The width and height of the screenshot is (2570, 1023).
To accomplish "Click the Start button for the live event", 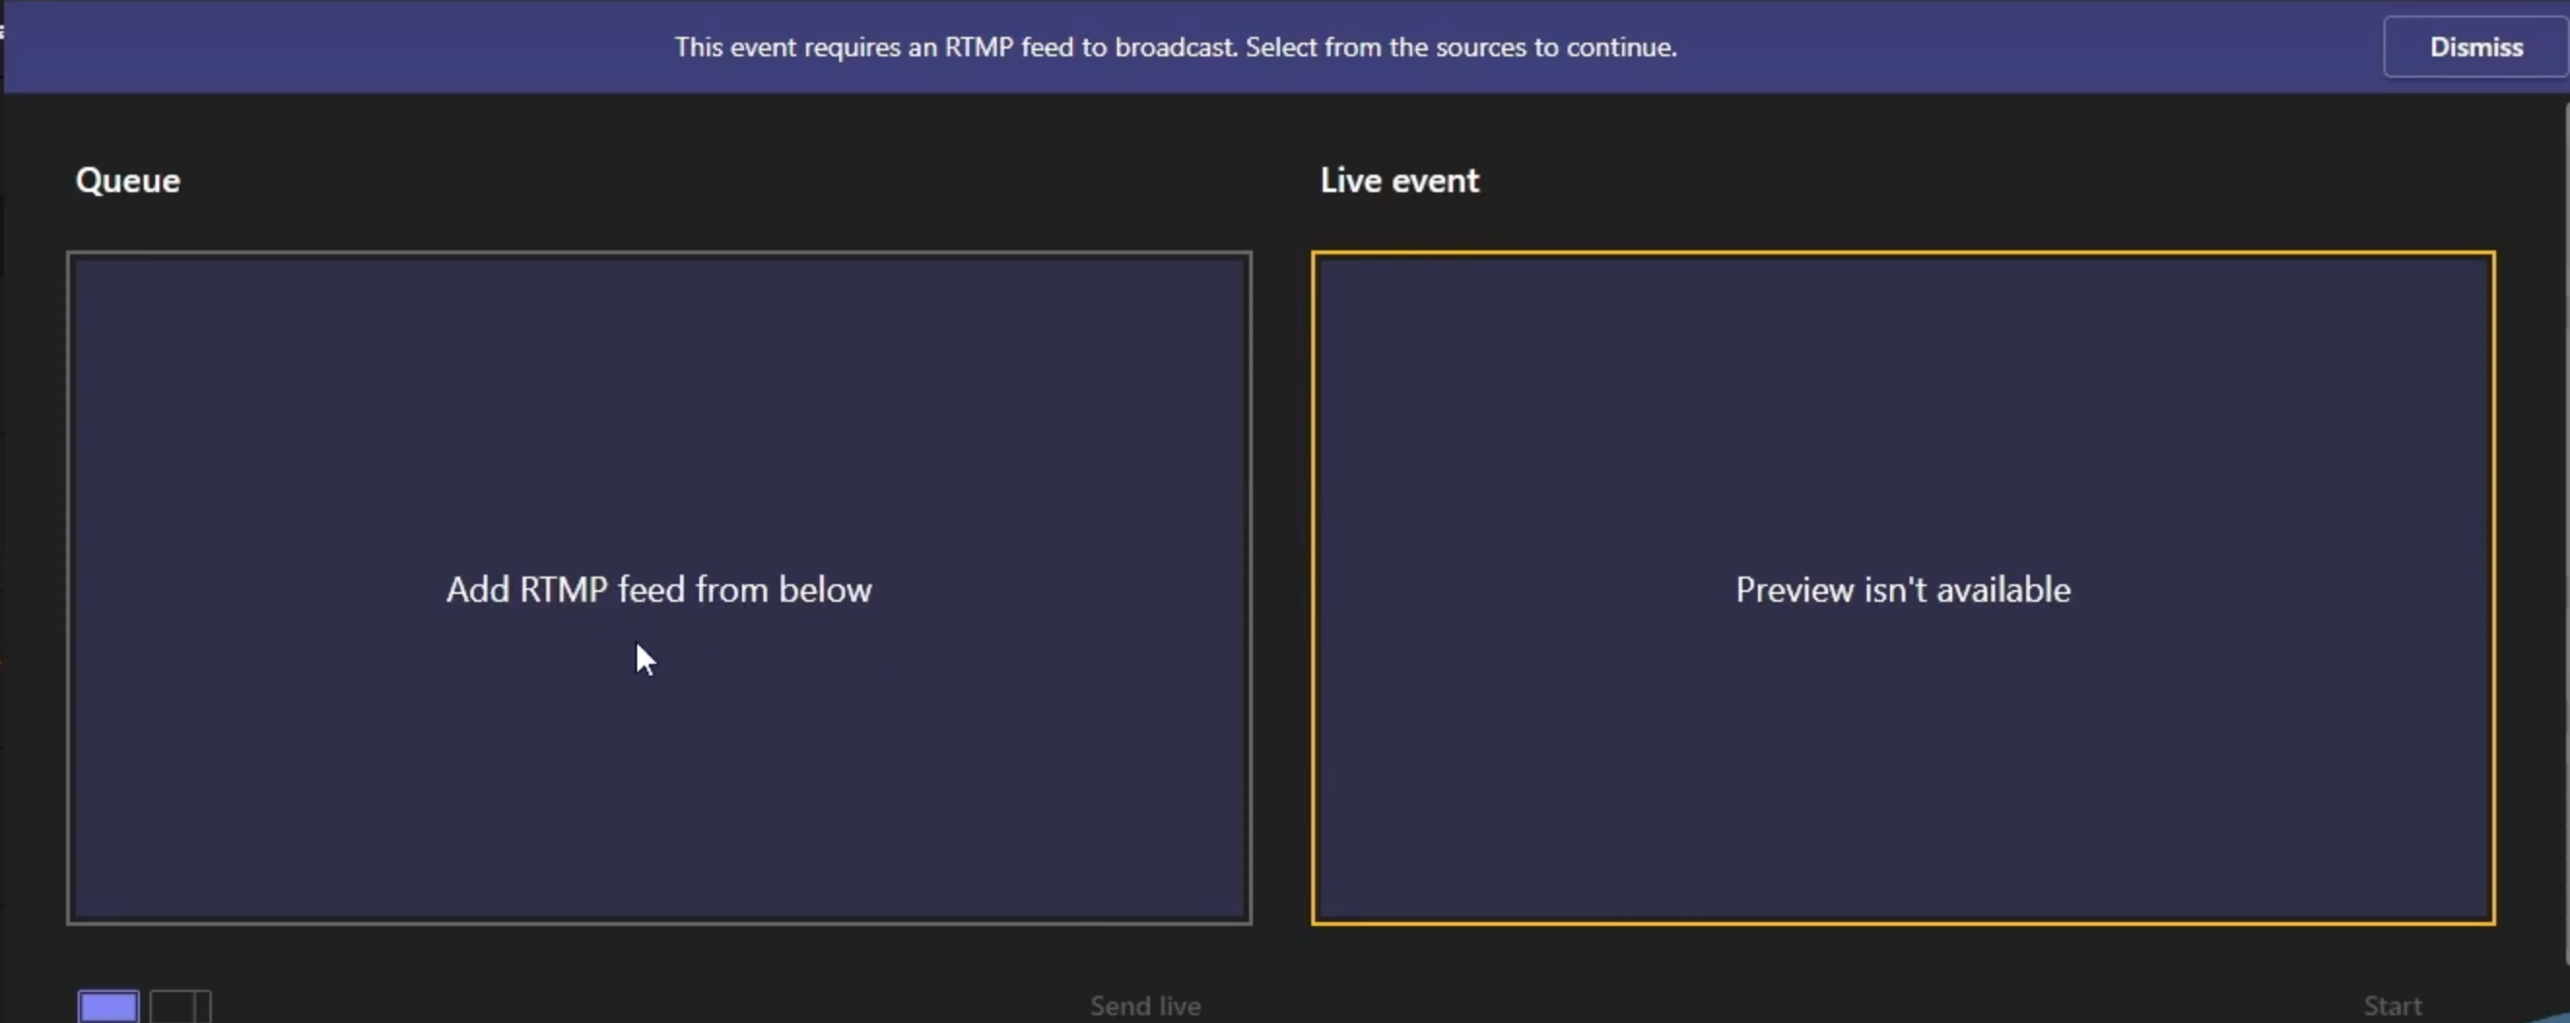I will pyautogui.click(x=2392, y=1006).
